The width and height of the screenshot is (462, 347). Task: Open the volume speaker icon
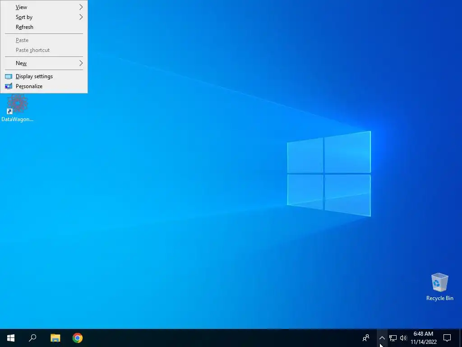click(403, 338)
